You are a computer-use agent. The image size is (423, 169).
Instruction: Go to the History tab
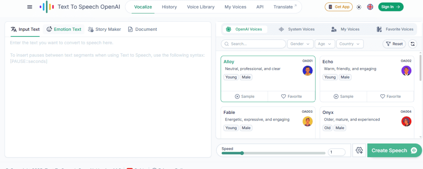click(x=169, y=7)
